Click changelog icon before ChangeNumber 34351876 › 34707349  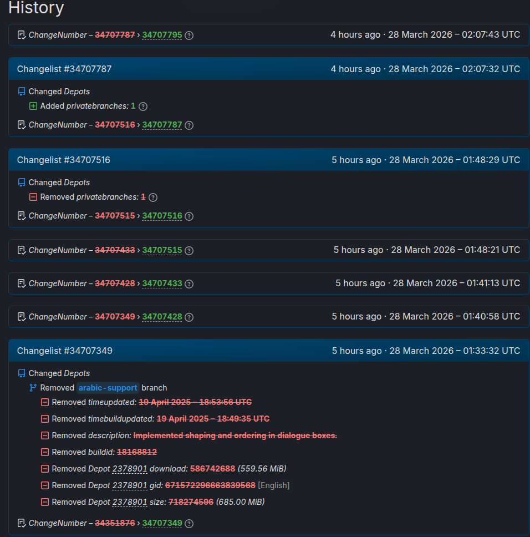[x=22, y=523]
